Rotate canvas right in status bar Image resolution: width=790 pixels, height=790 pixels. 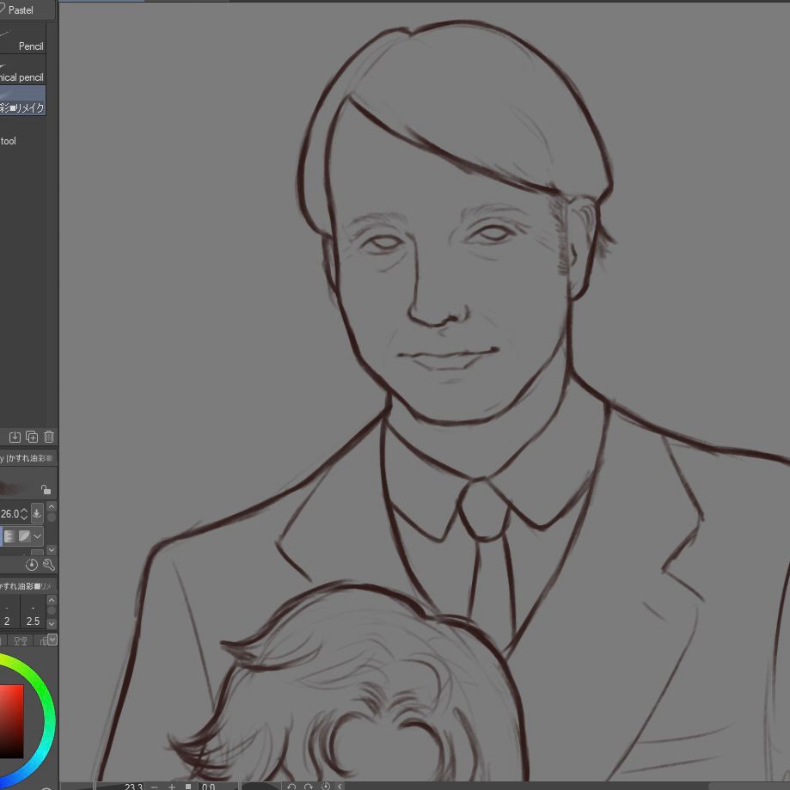click(309, 787)
